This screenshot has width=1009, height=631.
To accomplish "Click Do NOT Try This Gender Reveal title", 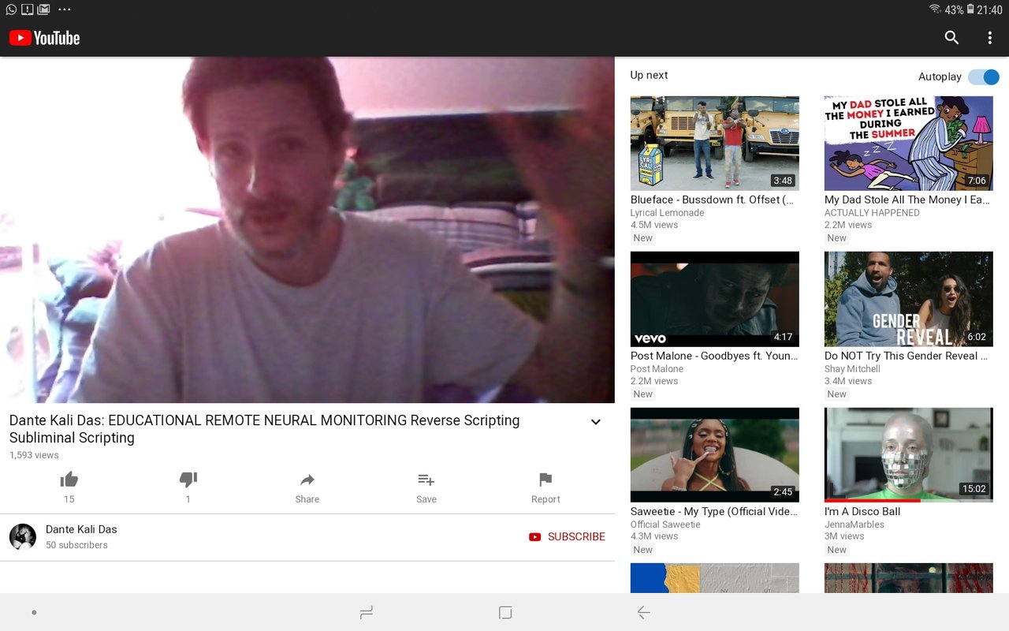I will pos(907,356).
